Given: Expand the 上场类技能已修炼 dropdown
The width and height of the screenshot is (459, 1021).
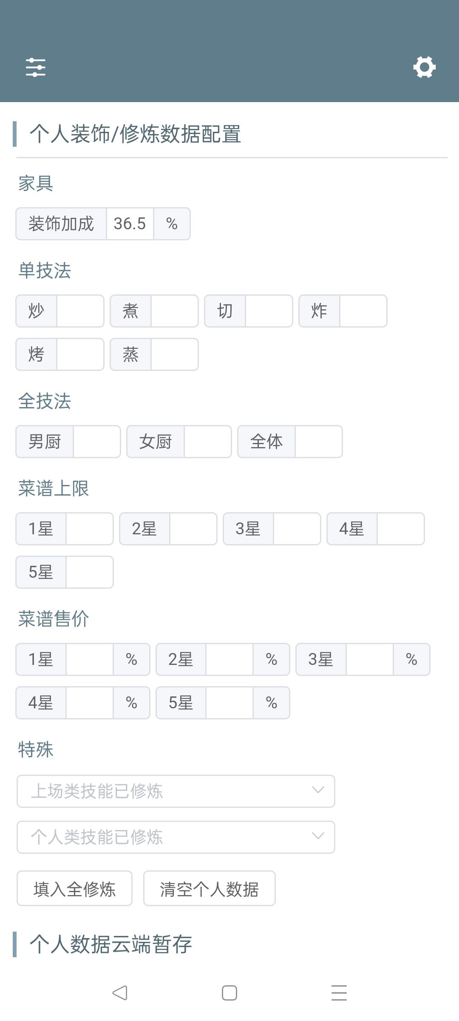Looking at the screenshot, I should pyautogui.click(x=176, y=791).
